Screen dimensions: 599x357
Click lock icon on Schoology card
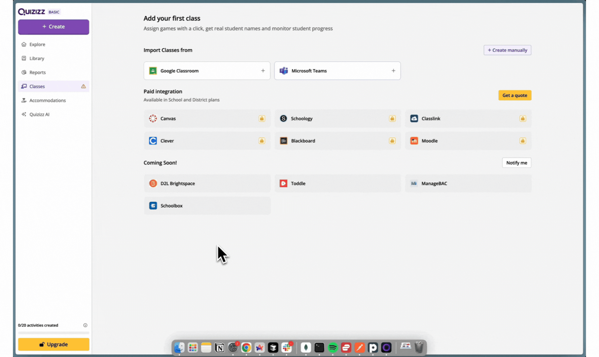tap(392, 119)
